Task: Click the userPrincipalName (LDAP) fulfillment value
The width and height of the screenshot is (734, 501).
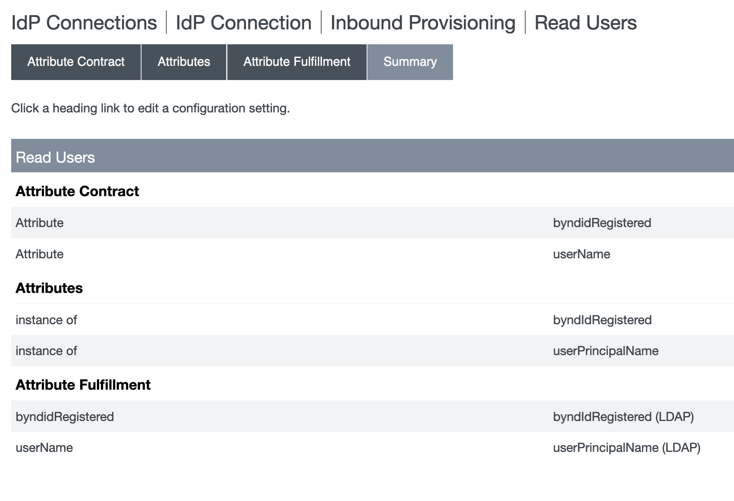Action: [x=626, y=448]
